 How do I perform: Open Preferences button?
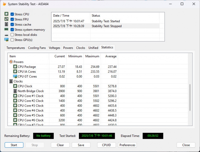click(x=127, y=145)
